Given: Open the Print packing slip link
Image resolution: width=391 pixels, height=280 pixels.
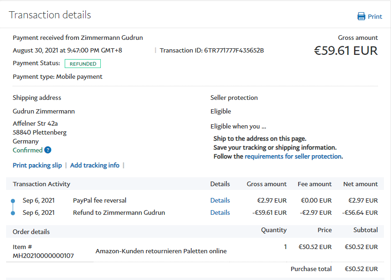Looking at the screenshot, I should pyautogui.click(x=37, y=165).
